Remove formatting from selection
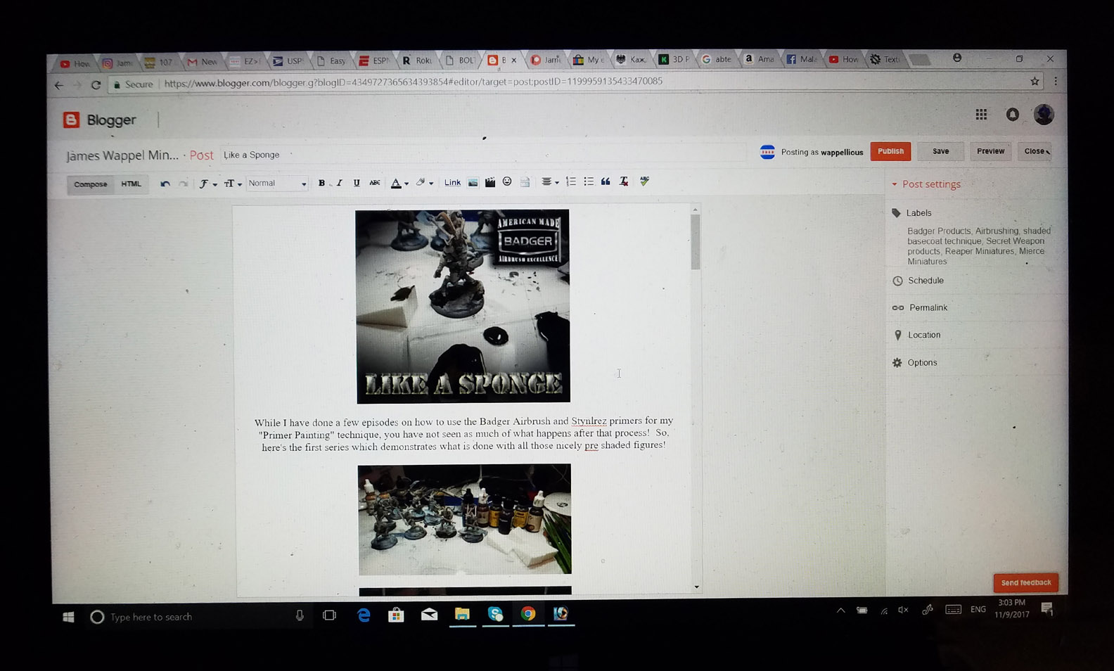The image size is (1114, 671). point(624,181)
